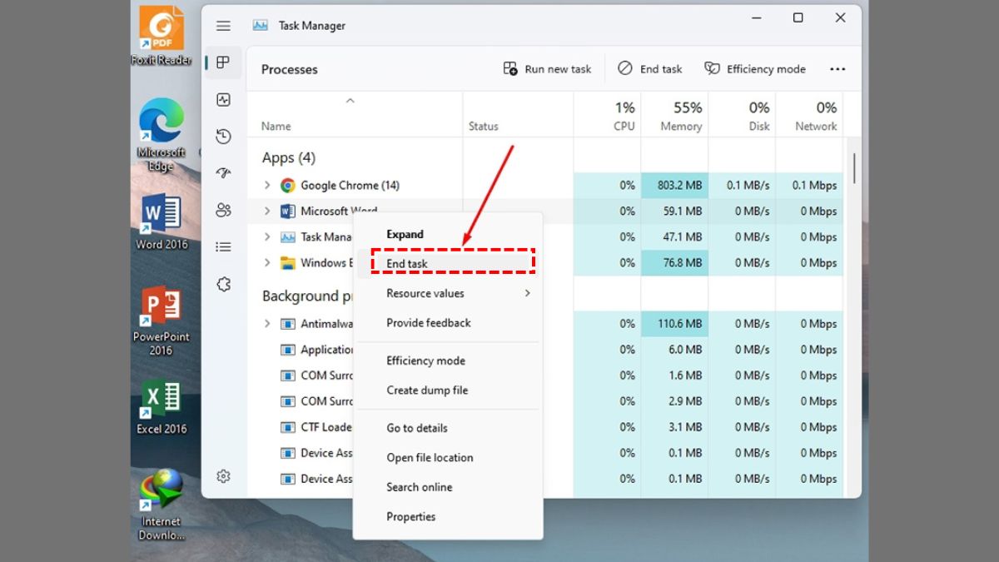Open the Users sidebar icon

pyautogui.click(x=223, y=210)
